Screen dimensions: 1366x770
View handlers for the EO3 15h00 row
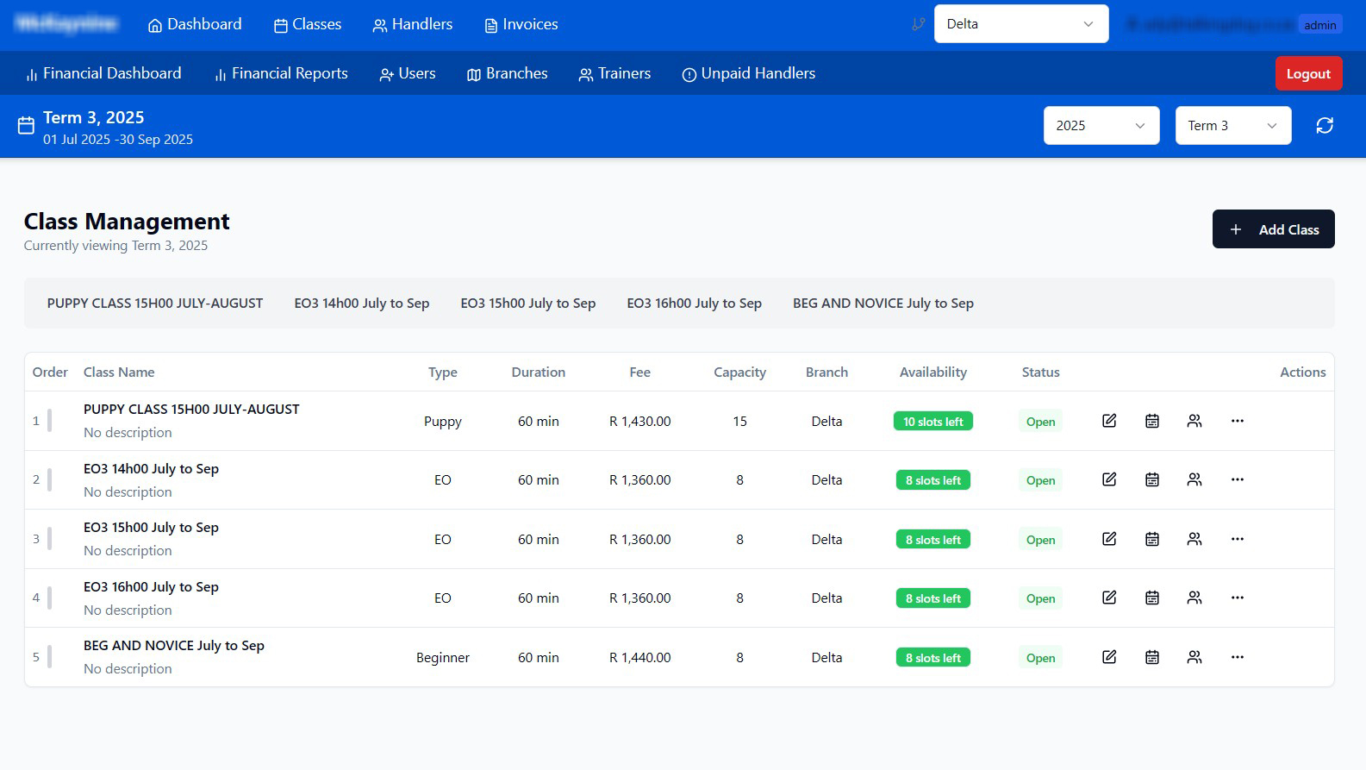[x=1194, y=539]
